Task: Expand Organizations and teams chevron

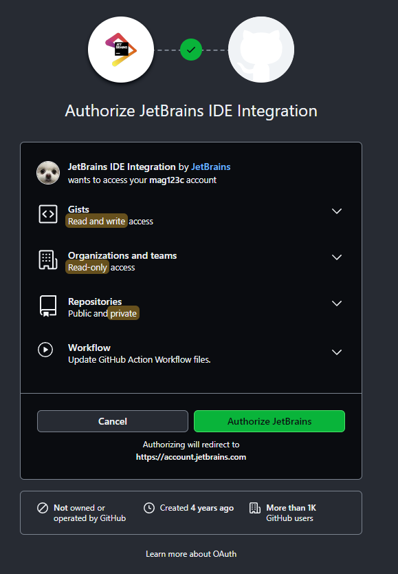Action: tap(337, 257)
